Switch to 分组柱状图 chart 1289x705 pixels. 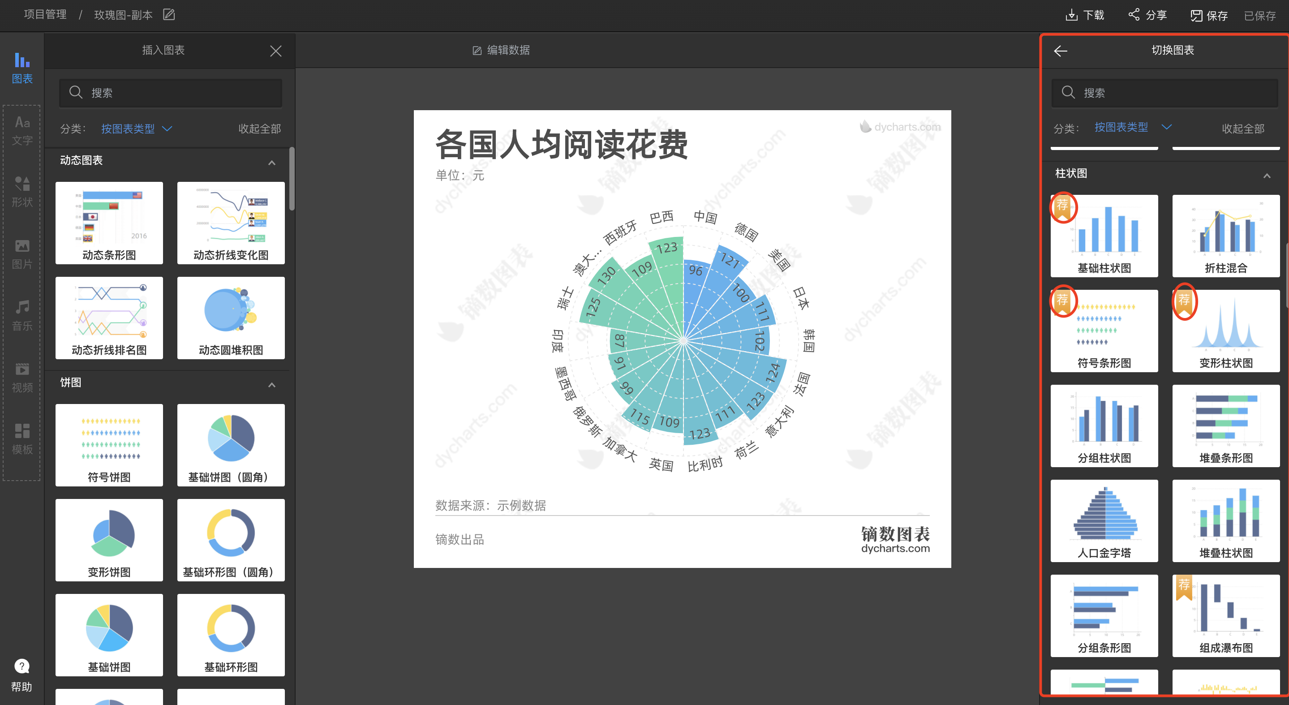click(x=1104, y=426)
